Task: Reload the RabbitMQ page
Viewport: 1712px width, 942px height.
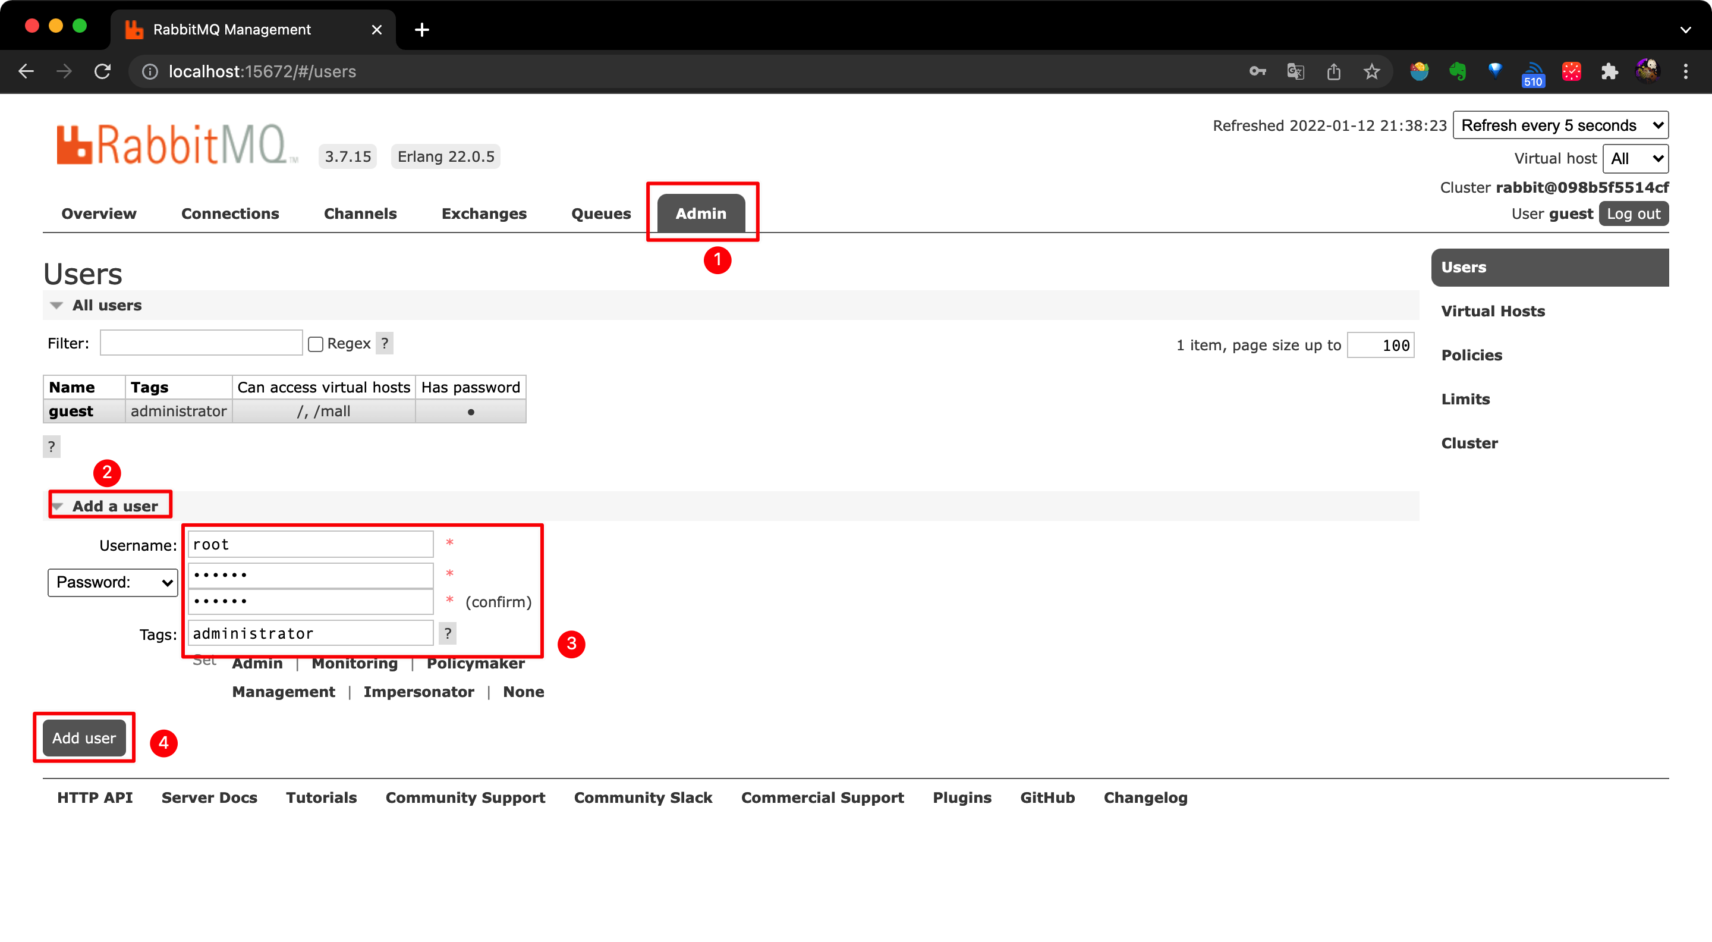Action: [x=102, y=71]
